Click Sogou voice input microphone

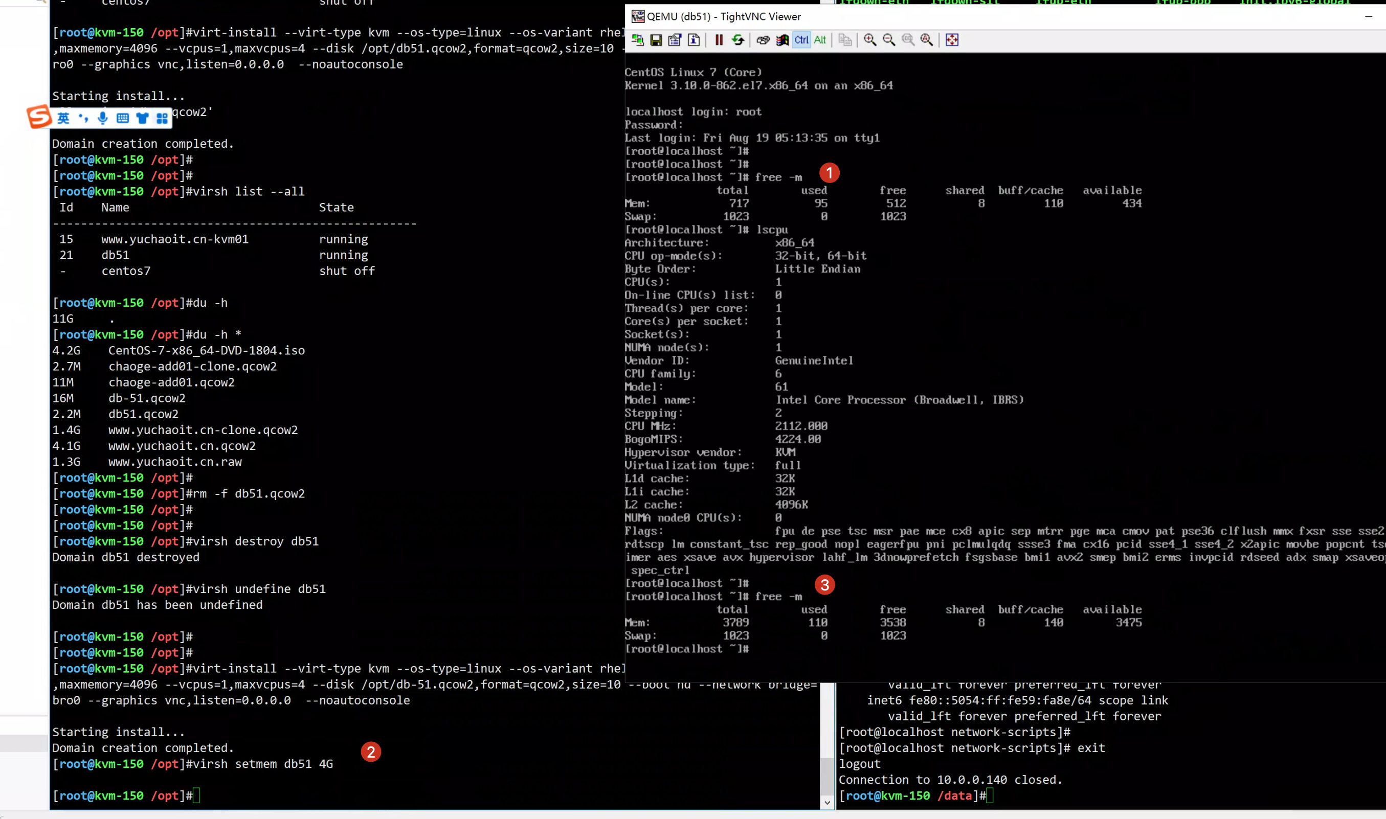point(103,118)
